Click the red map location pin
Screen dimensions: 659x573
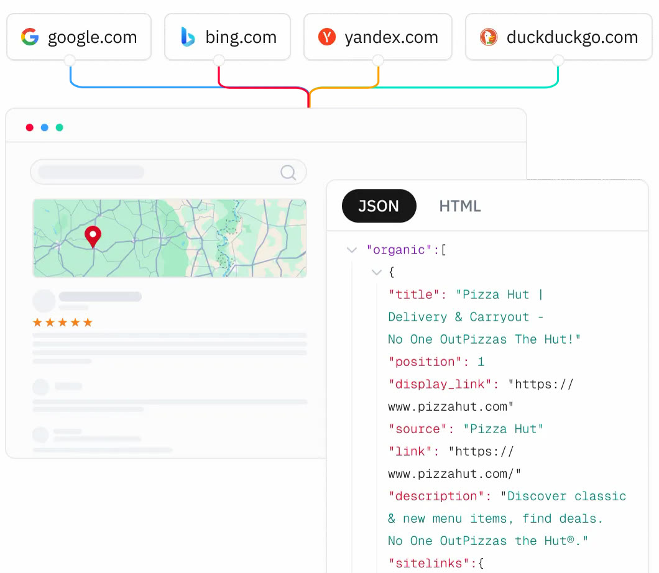point(93,237)
